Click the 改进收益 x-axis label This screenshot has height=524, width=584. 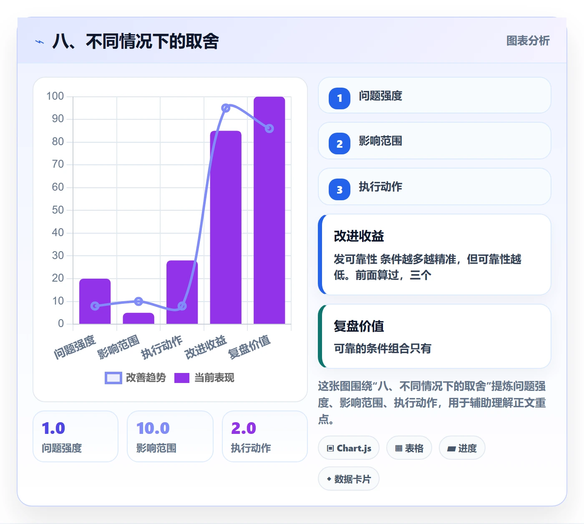(206, 347)
